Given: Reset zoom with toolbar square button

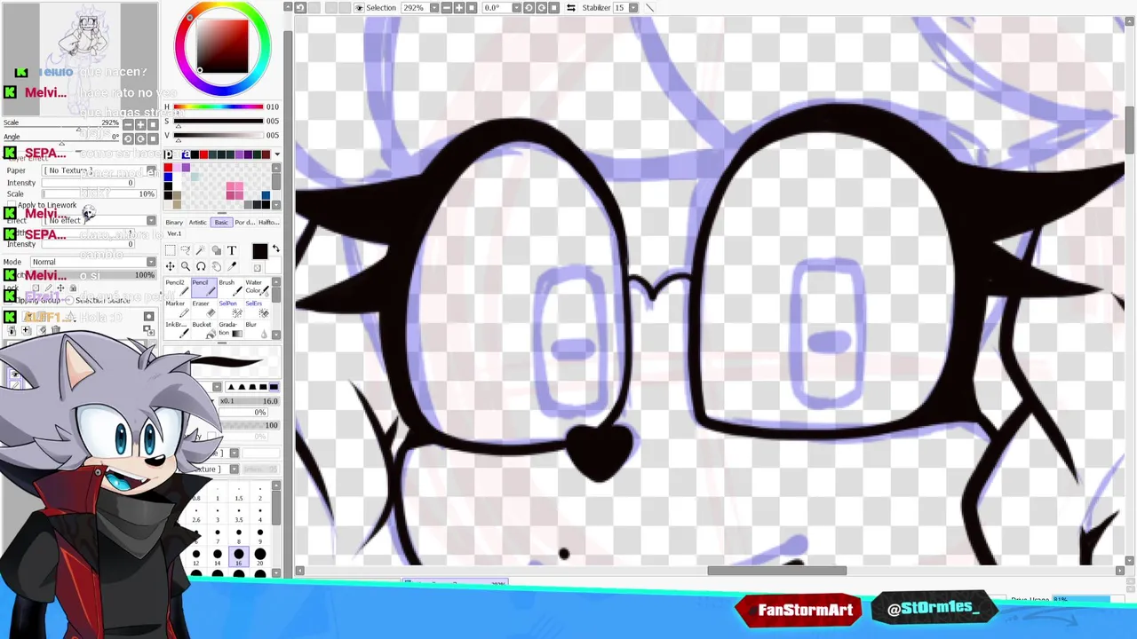Looking at the screenshot, I should pos(472,7).
